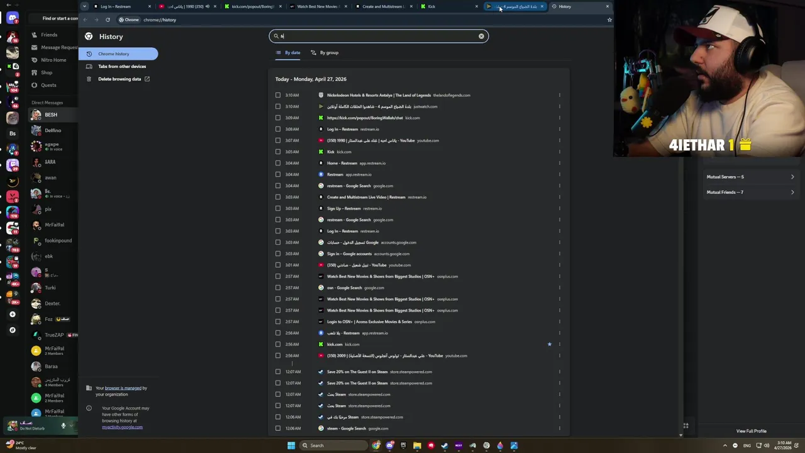Open more actions for osn Google Search entry
805x453 pixels.
[559, 288]
